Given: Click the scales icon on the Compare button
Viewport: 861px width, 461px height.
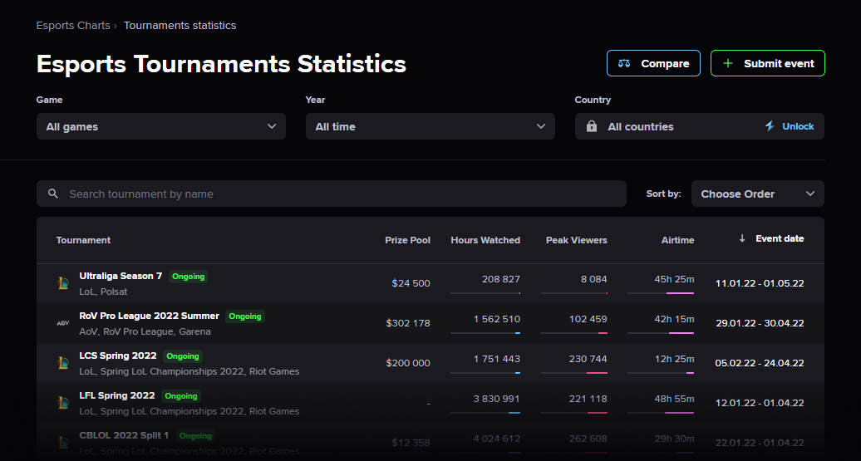Looking at the screenshot, I should 624,63.
